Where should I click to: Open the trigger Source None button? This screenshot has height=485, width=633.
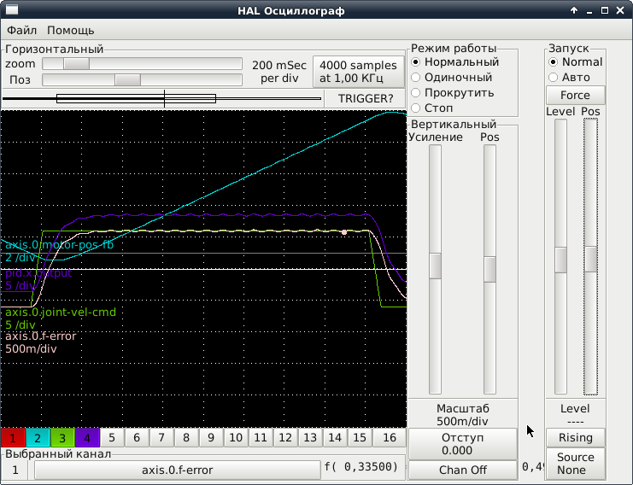(x=575, y=463)
